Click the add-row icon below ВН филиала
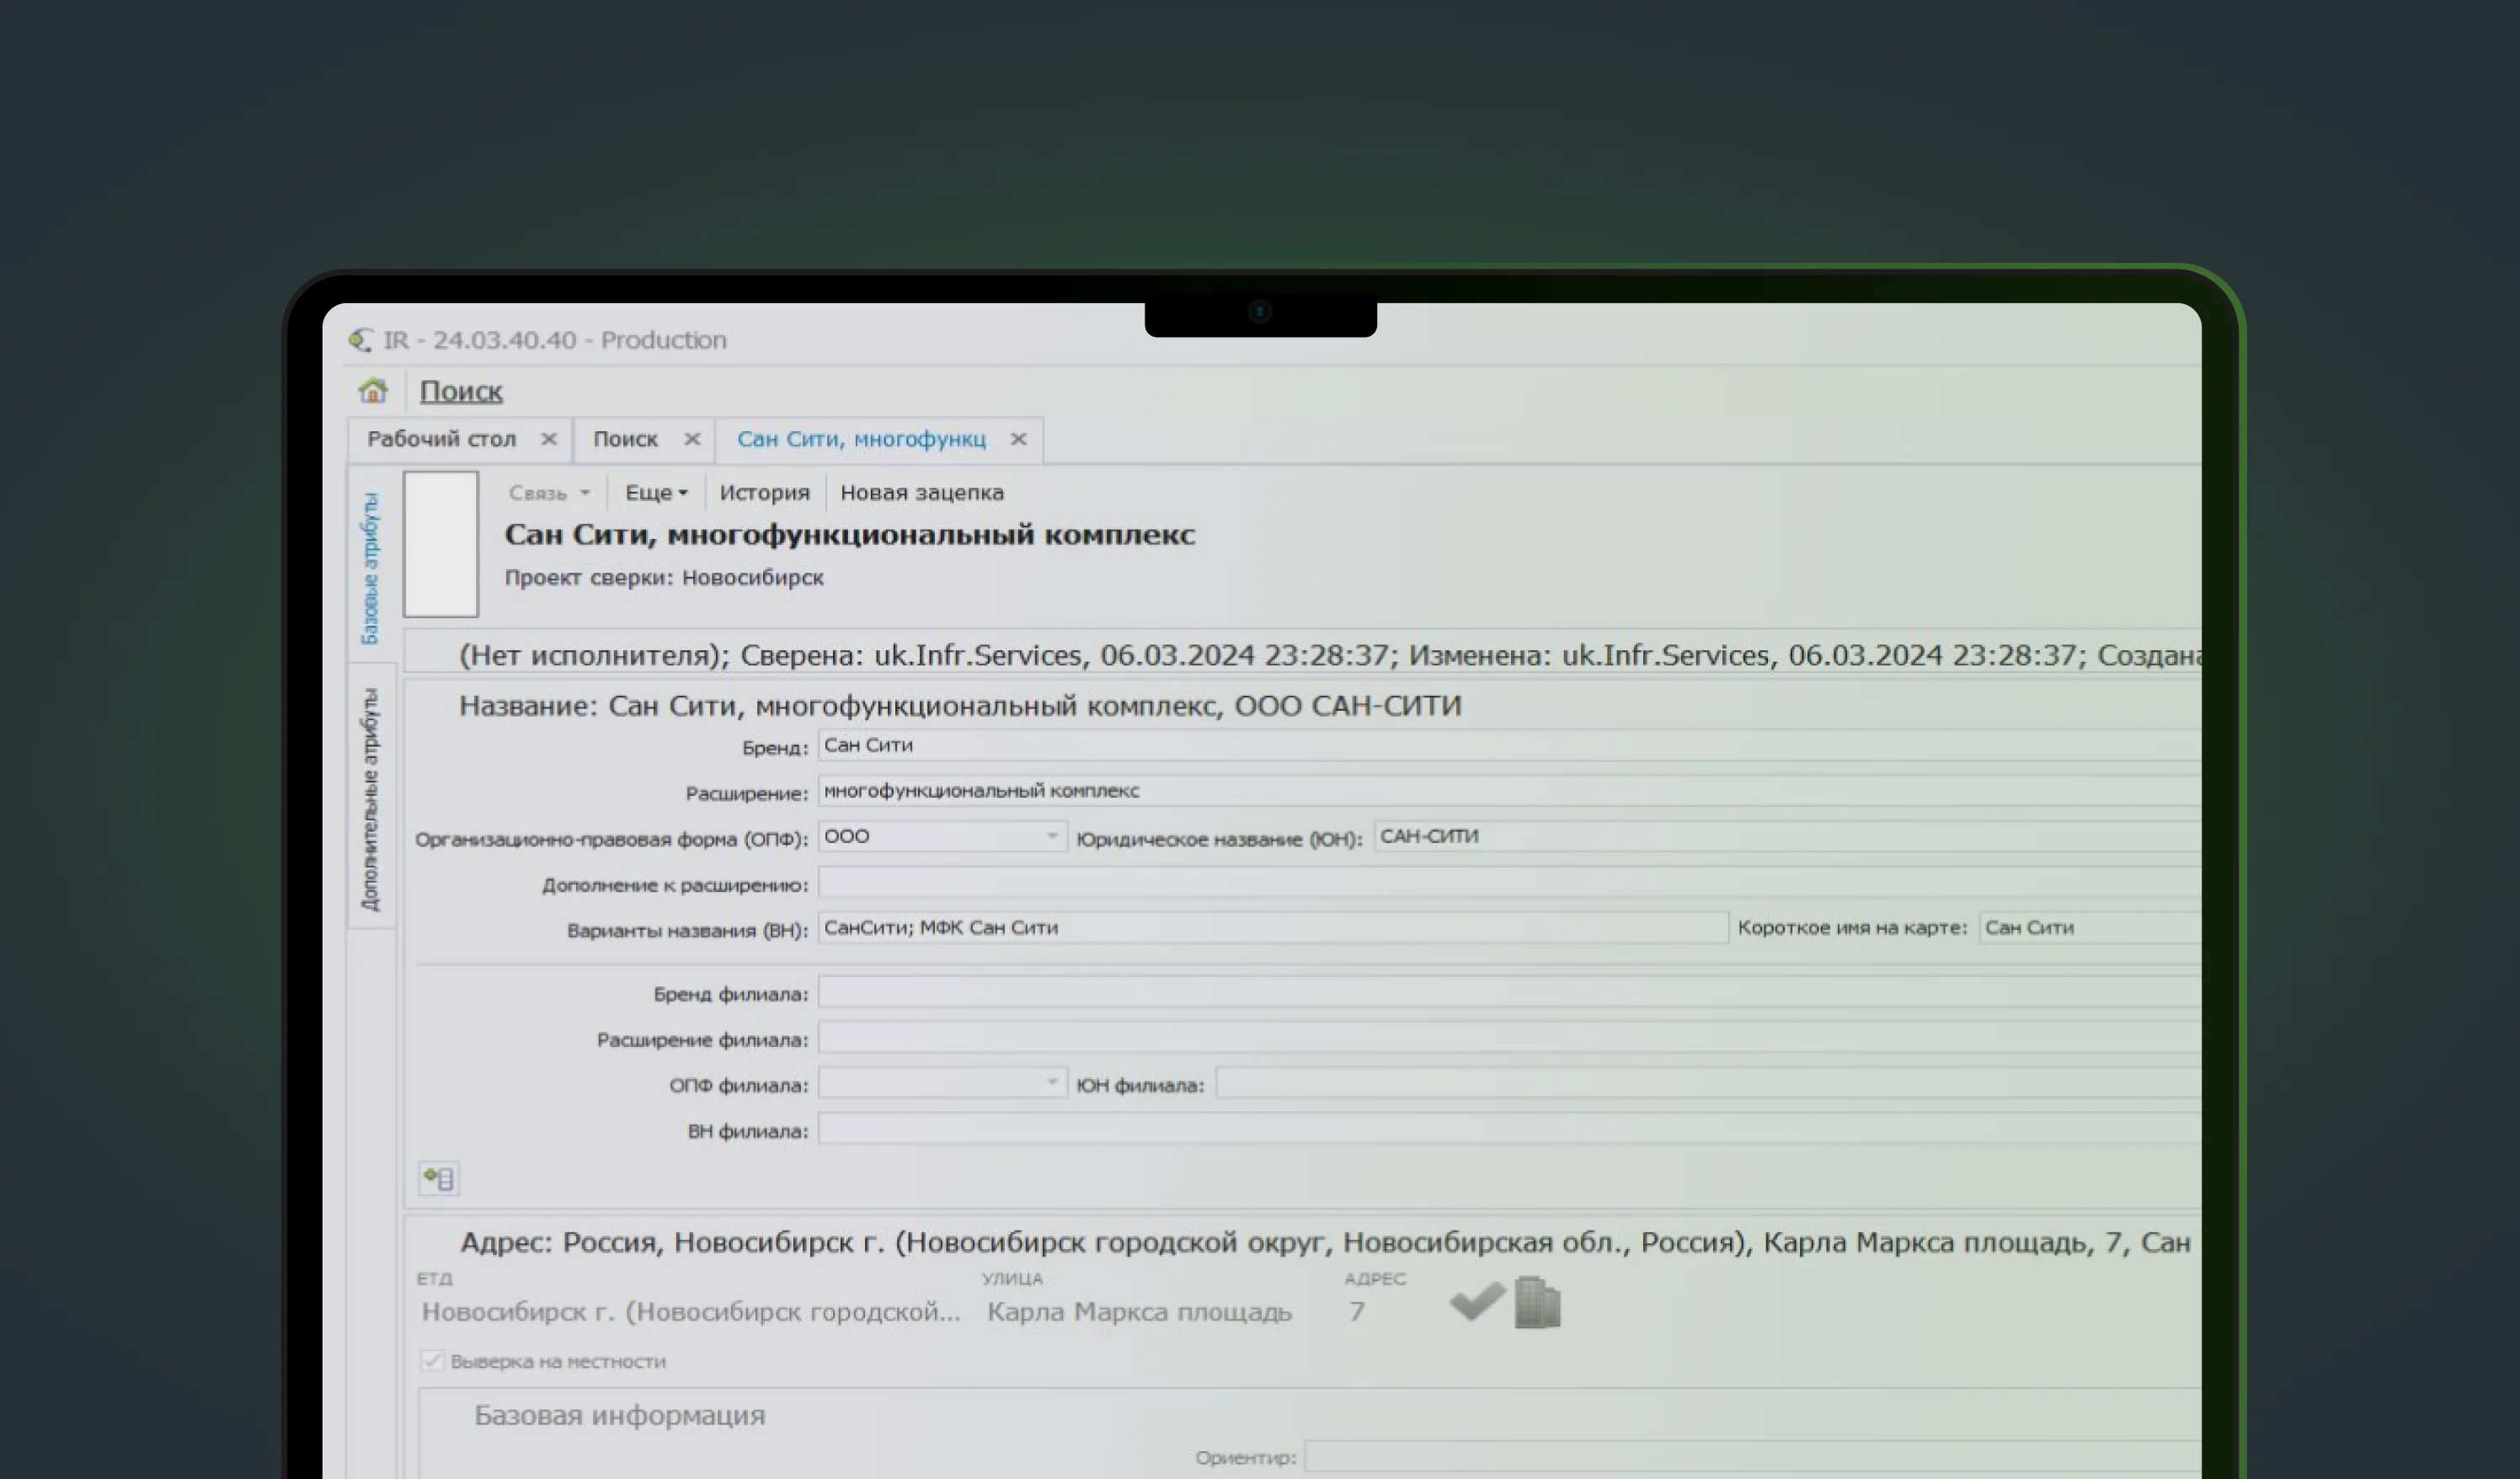The width and height of the screenshot is (2520, 1479). [439, 1179]
